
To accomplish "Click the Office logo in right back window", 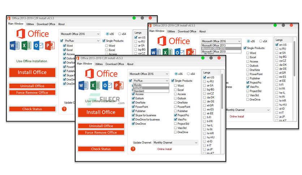I will [x=173, y=41].
